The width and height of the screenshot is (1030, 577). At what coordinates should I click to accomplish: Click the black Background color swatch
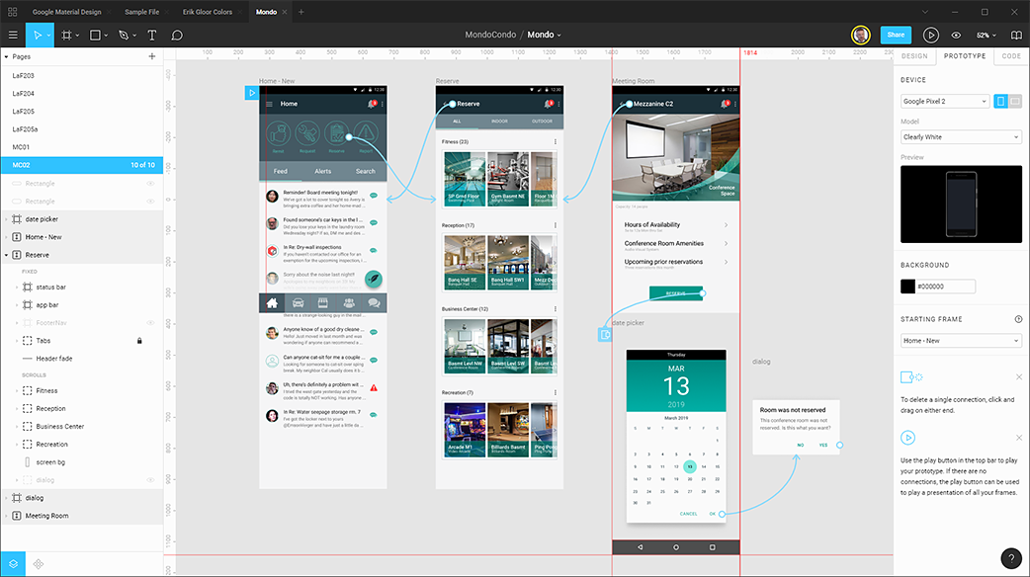(x=906, y=287)
